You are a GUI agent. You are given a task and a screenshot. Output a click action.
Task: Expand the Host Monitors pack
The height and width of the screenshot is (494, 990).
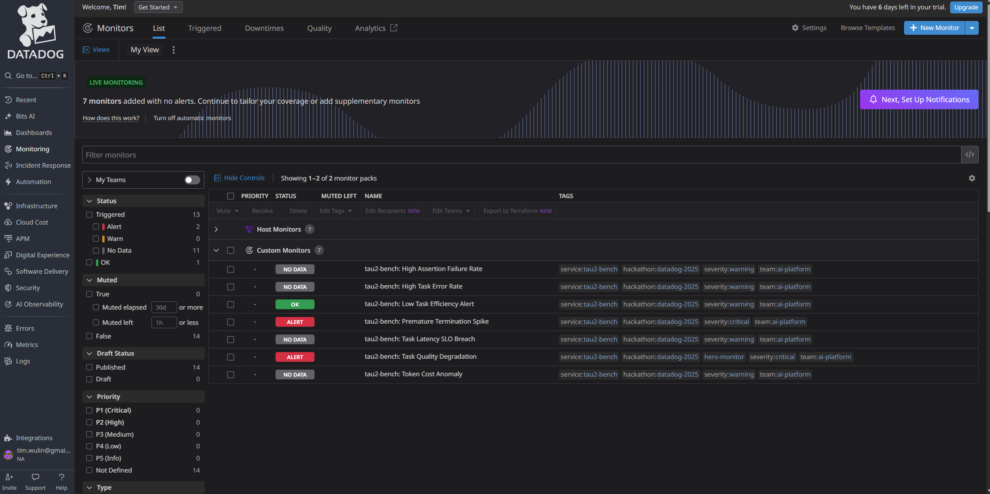click(216, 229)
